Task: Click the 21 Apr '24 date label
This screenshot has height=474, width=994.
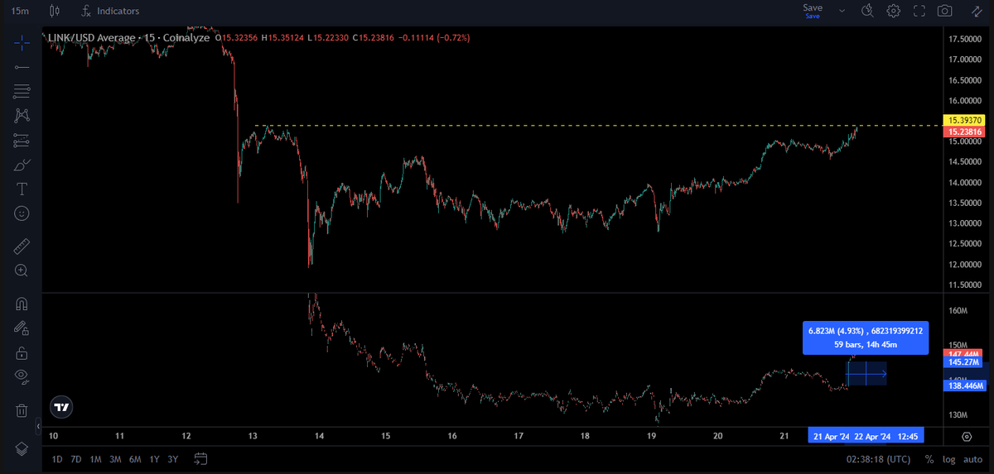Action: coord(831,436)
